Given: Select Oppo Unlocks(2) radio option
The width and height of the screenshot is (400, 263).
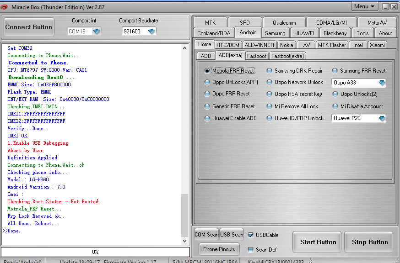Looking at the screenshot, I should point(335,94).
